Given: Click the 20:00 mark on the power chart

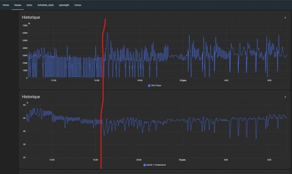Looking at the screenshot, I should click(140, 80).
